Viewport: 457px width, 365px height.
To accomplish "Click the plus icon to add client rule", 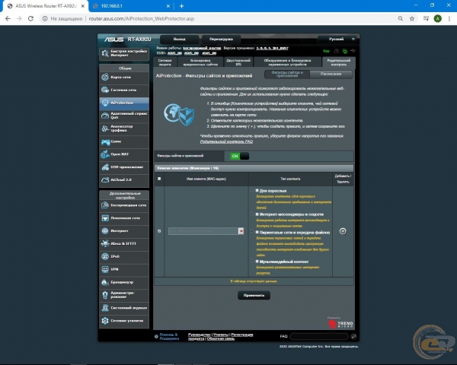I will (x=343, y=231).
